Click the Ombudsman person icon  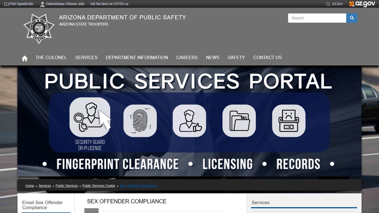coord(42,4)
